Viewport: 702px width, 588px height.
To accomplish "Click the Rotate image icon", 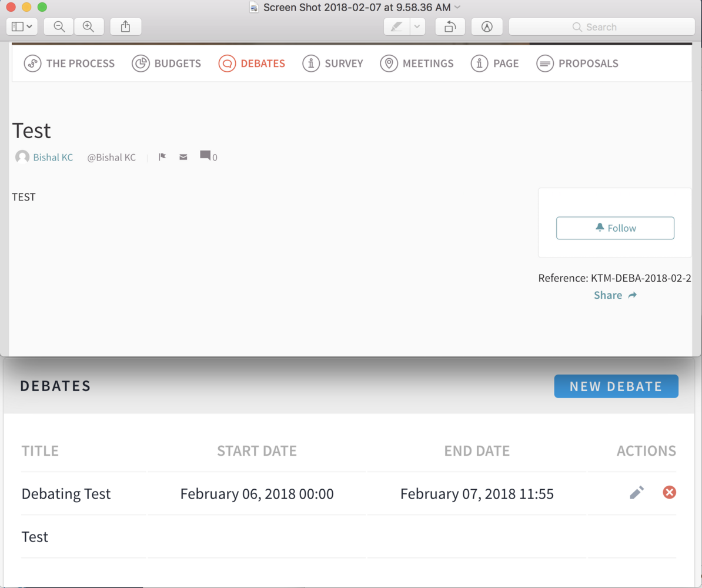I will (450, 26).
